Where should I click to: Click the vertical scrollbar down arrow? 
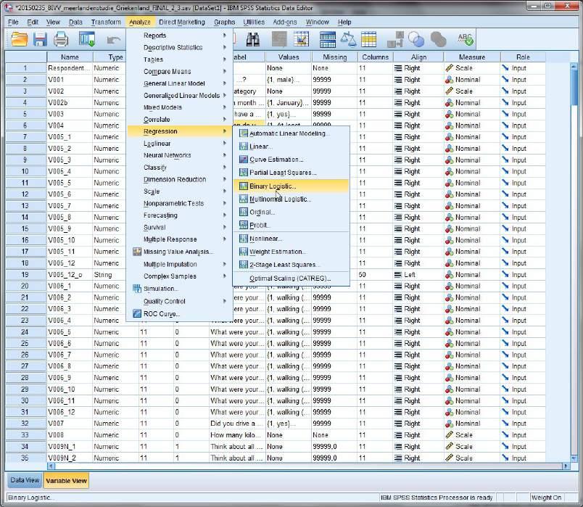574,458
